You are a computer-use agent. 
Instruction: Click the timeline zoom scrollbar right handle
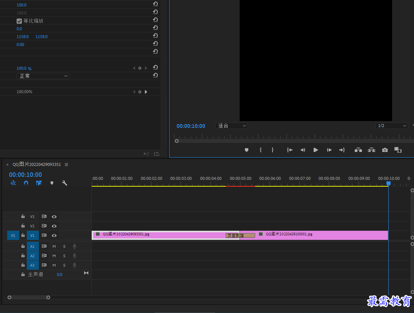pyautogui.click(x=48, y=298)
